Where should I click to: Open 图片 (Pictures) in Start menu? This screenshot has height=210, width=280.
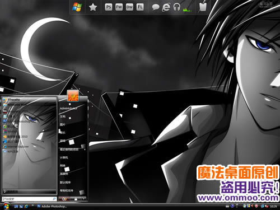[x=63, y=124]
